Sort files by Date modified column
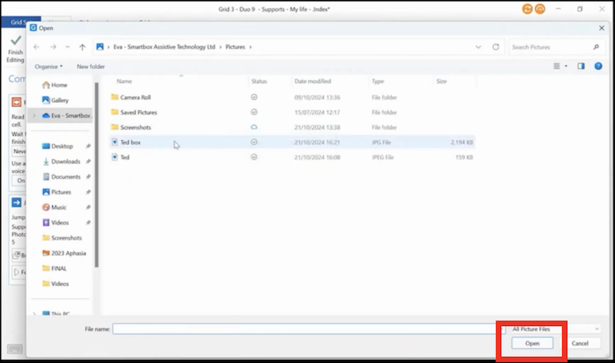615x363 pixels. 312,81
